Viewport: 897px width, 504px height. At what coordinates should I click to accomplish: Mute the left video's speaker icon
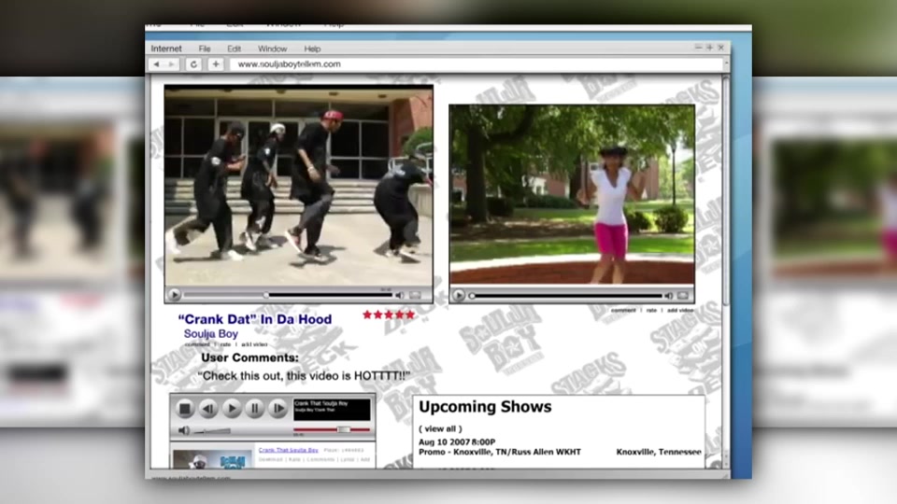pyautogui.click(x=400, y=295)
